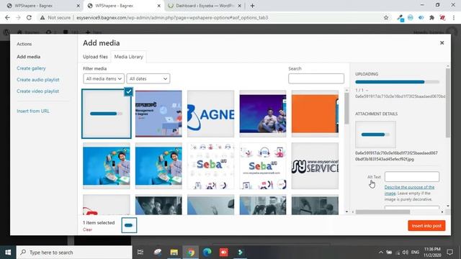Select the Bagnex logo thumbnail
This screenshot has height=259, width=461.
coord(211,114)
